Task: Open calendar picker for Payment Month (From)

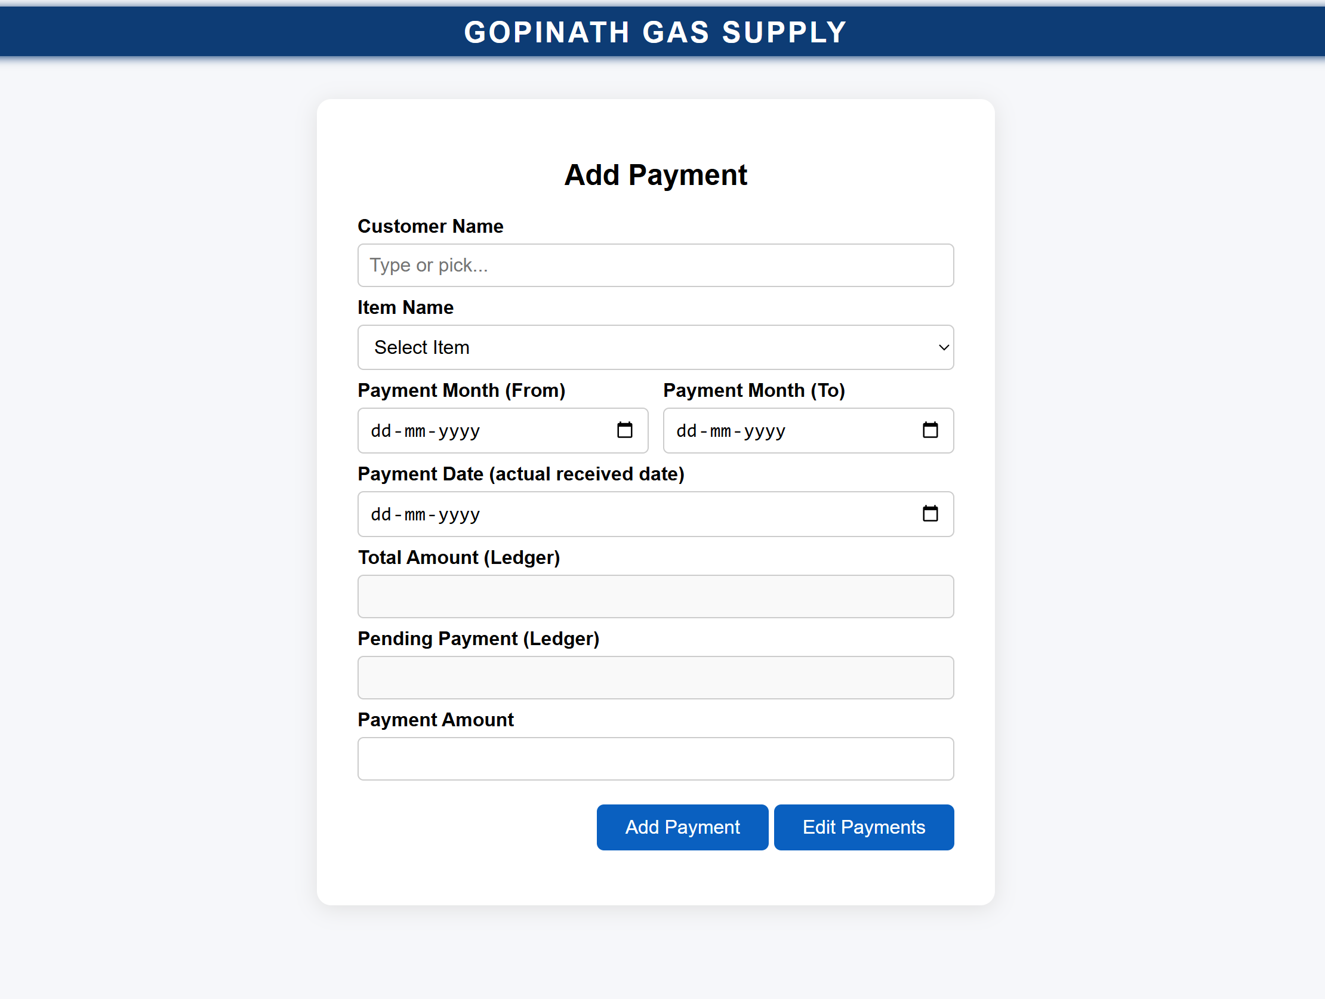Action: [x=624, y=431]
